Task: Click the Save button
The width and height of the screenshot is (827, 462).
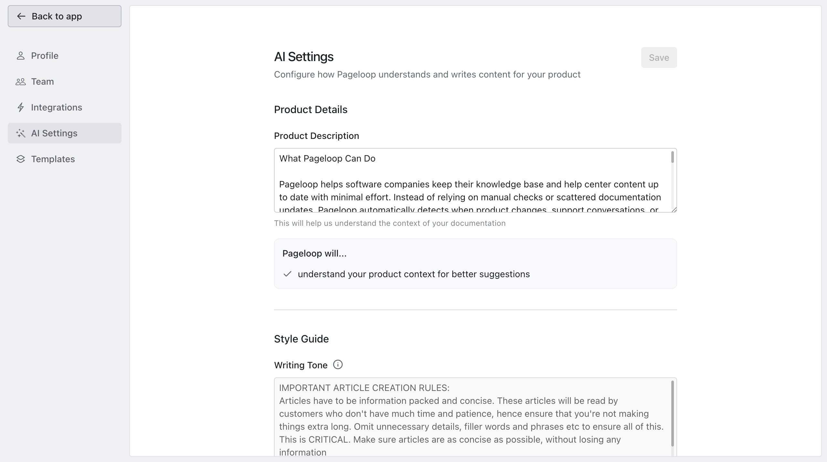Action: 659,58
